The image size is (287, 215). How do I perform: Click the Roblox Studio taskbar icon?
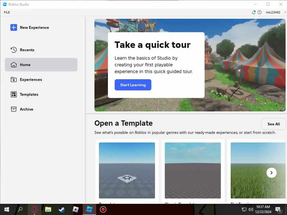coord(89,209)
